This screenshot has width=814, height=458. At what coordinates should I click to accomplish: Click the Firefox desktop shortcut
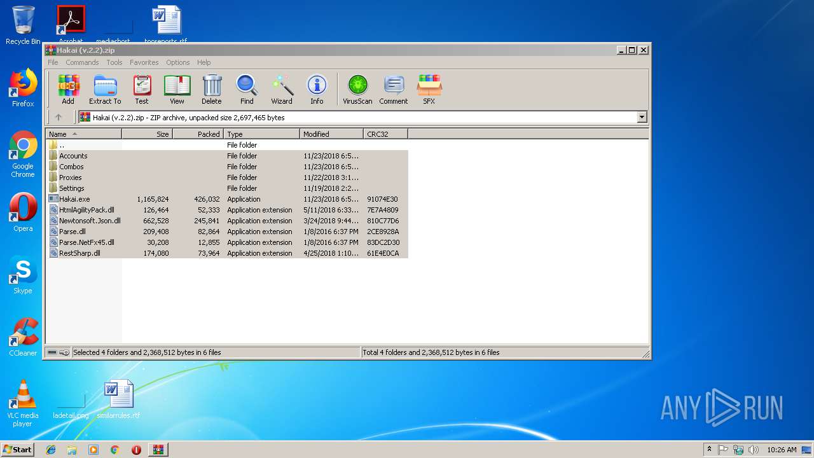(23, 88)
